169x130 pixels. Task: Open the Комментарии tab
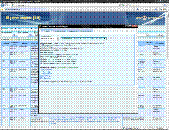click(x=87, y=31)
